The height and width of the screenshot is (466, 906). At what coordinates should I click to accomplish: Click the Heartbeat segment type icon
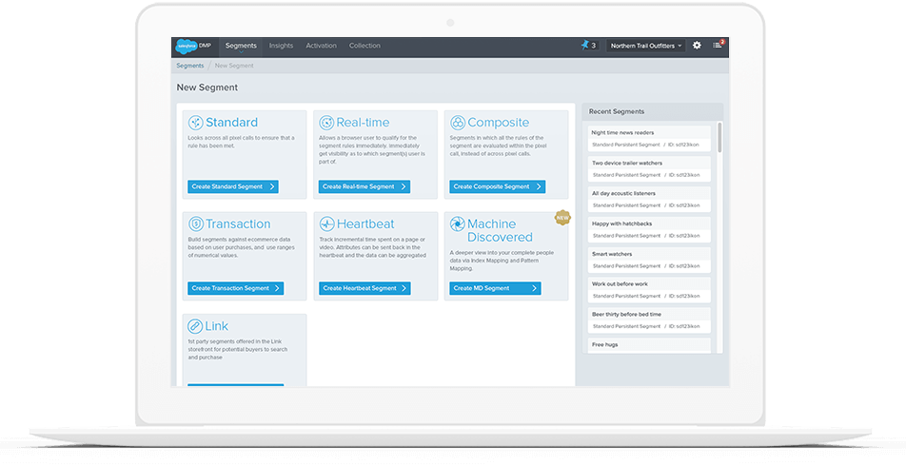point(327,223)
